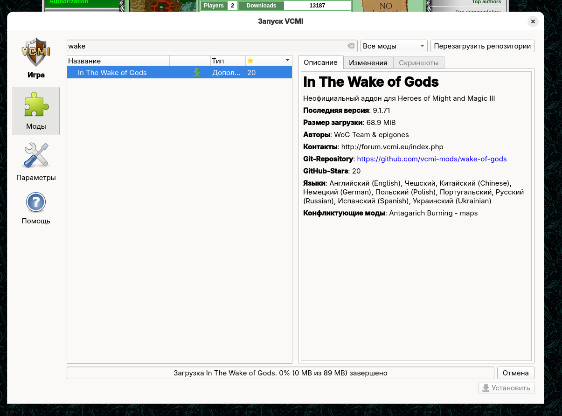Open the Все моды filter dropdown
The height and width of the screenshot is (416, 562).
click(394, 46)
